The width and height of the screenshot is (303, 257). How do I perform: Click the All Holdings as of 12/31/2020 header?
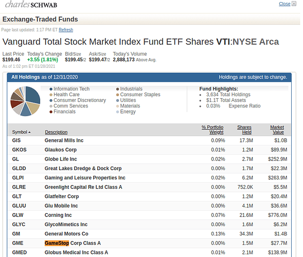(x=44, y=77)
